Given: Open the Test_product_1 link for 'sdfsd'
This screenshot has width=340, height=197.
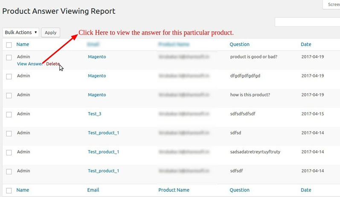Looking at the screenshot, I should 103,133.
